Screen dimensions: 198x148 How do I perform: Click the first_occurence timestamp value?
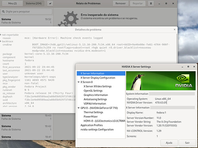39,67
